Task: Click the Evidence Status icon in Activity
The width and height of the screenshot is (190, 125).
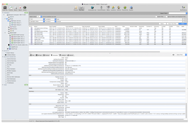Action: click(x=5, y=55)
